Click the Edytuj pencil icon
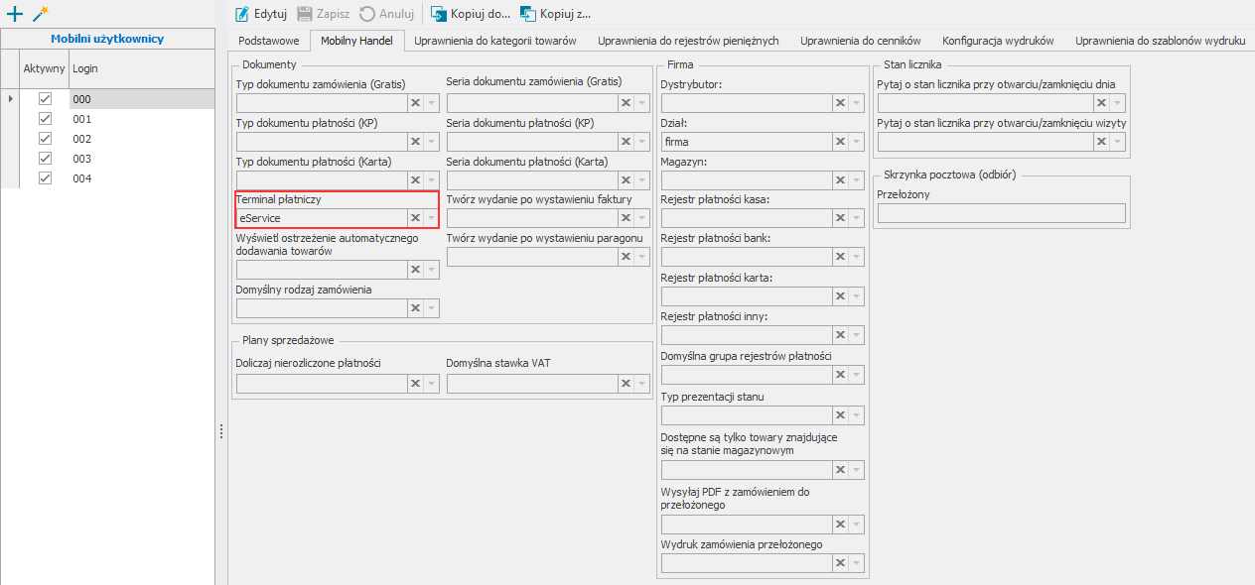Image resolution: width=1255 pixels, height=585 pixels. tap(241, 14)
